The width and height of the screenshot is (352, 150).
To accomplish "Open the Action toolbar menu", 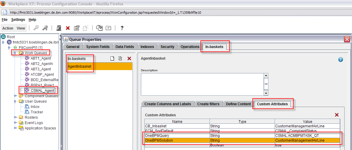I will (x=8, y=28).
